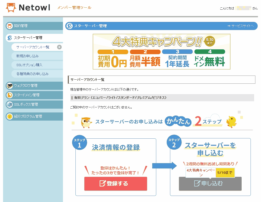Click the 紹介プログラム管理 yen coin icon
The image size is (261, 202).
[9, 117]
